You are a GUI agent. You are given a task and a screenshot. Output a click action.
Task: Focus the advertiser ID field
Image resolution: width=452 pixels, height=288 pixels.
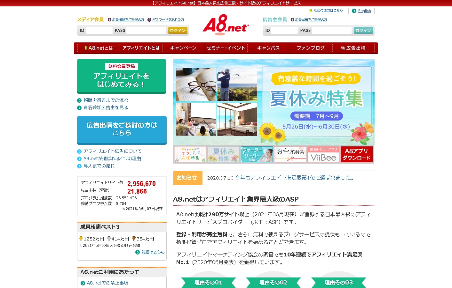[285, 30]
